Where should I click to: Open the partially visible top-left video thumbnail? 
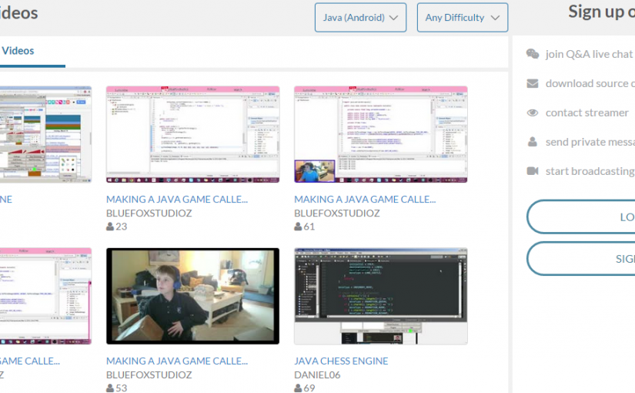pos(45,134)
